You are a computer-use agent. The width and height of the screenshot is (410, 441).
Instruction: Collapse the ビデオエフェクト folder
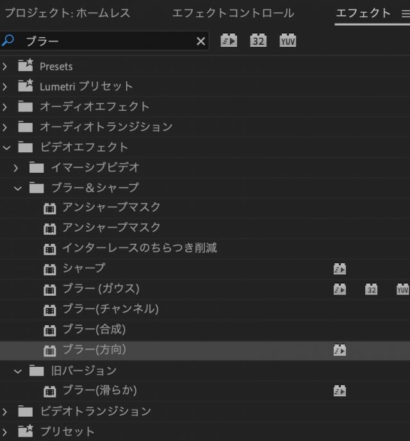6,147
